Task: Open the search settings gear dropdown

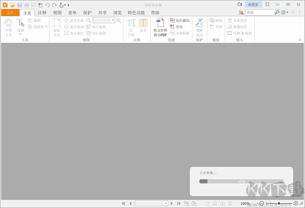Action: point(284,12)
